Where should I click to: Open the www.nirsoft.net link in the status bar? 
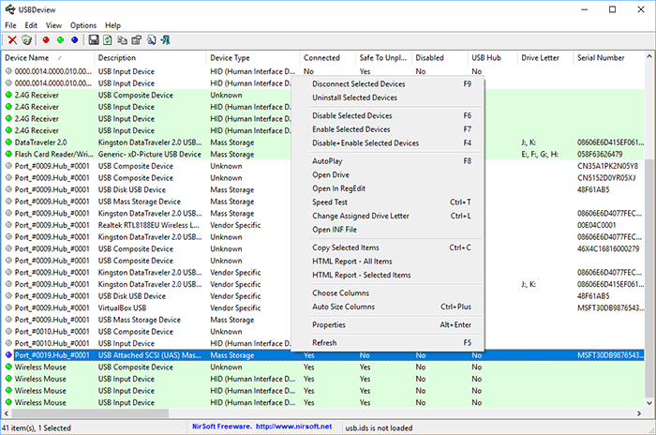(296, 427)
